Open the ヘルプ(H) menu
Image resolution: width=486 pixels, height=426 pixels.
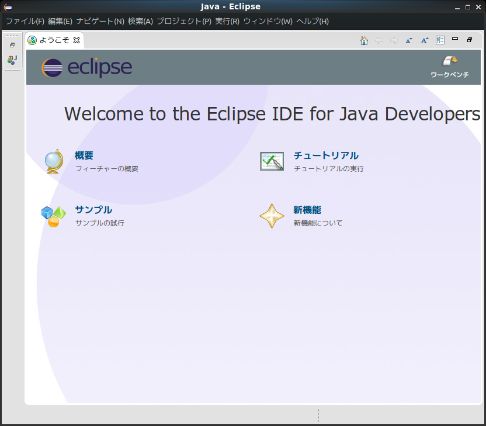pyautogui.click(x=313, y=21)
